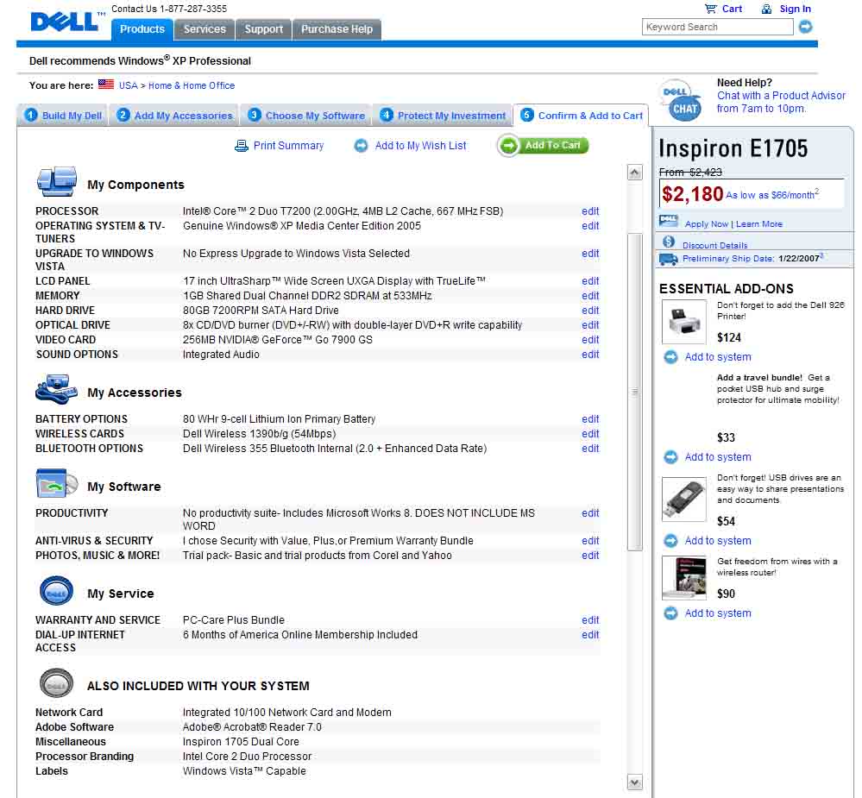Click My Accessories icon
This screenshot has height=798, width=862.
tap(56, 390)
